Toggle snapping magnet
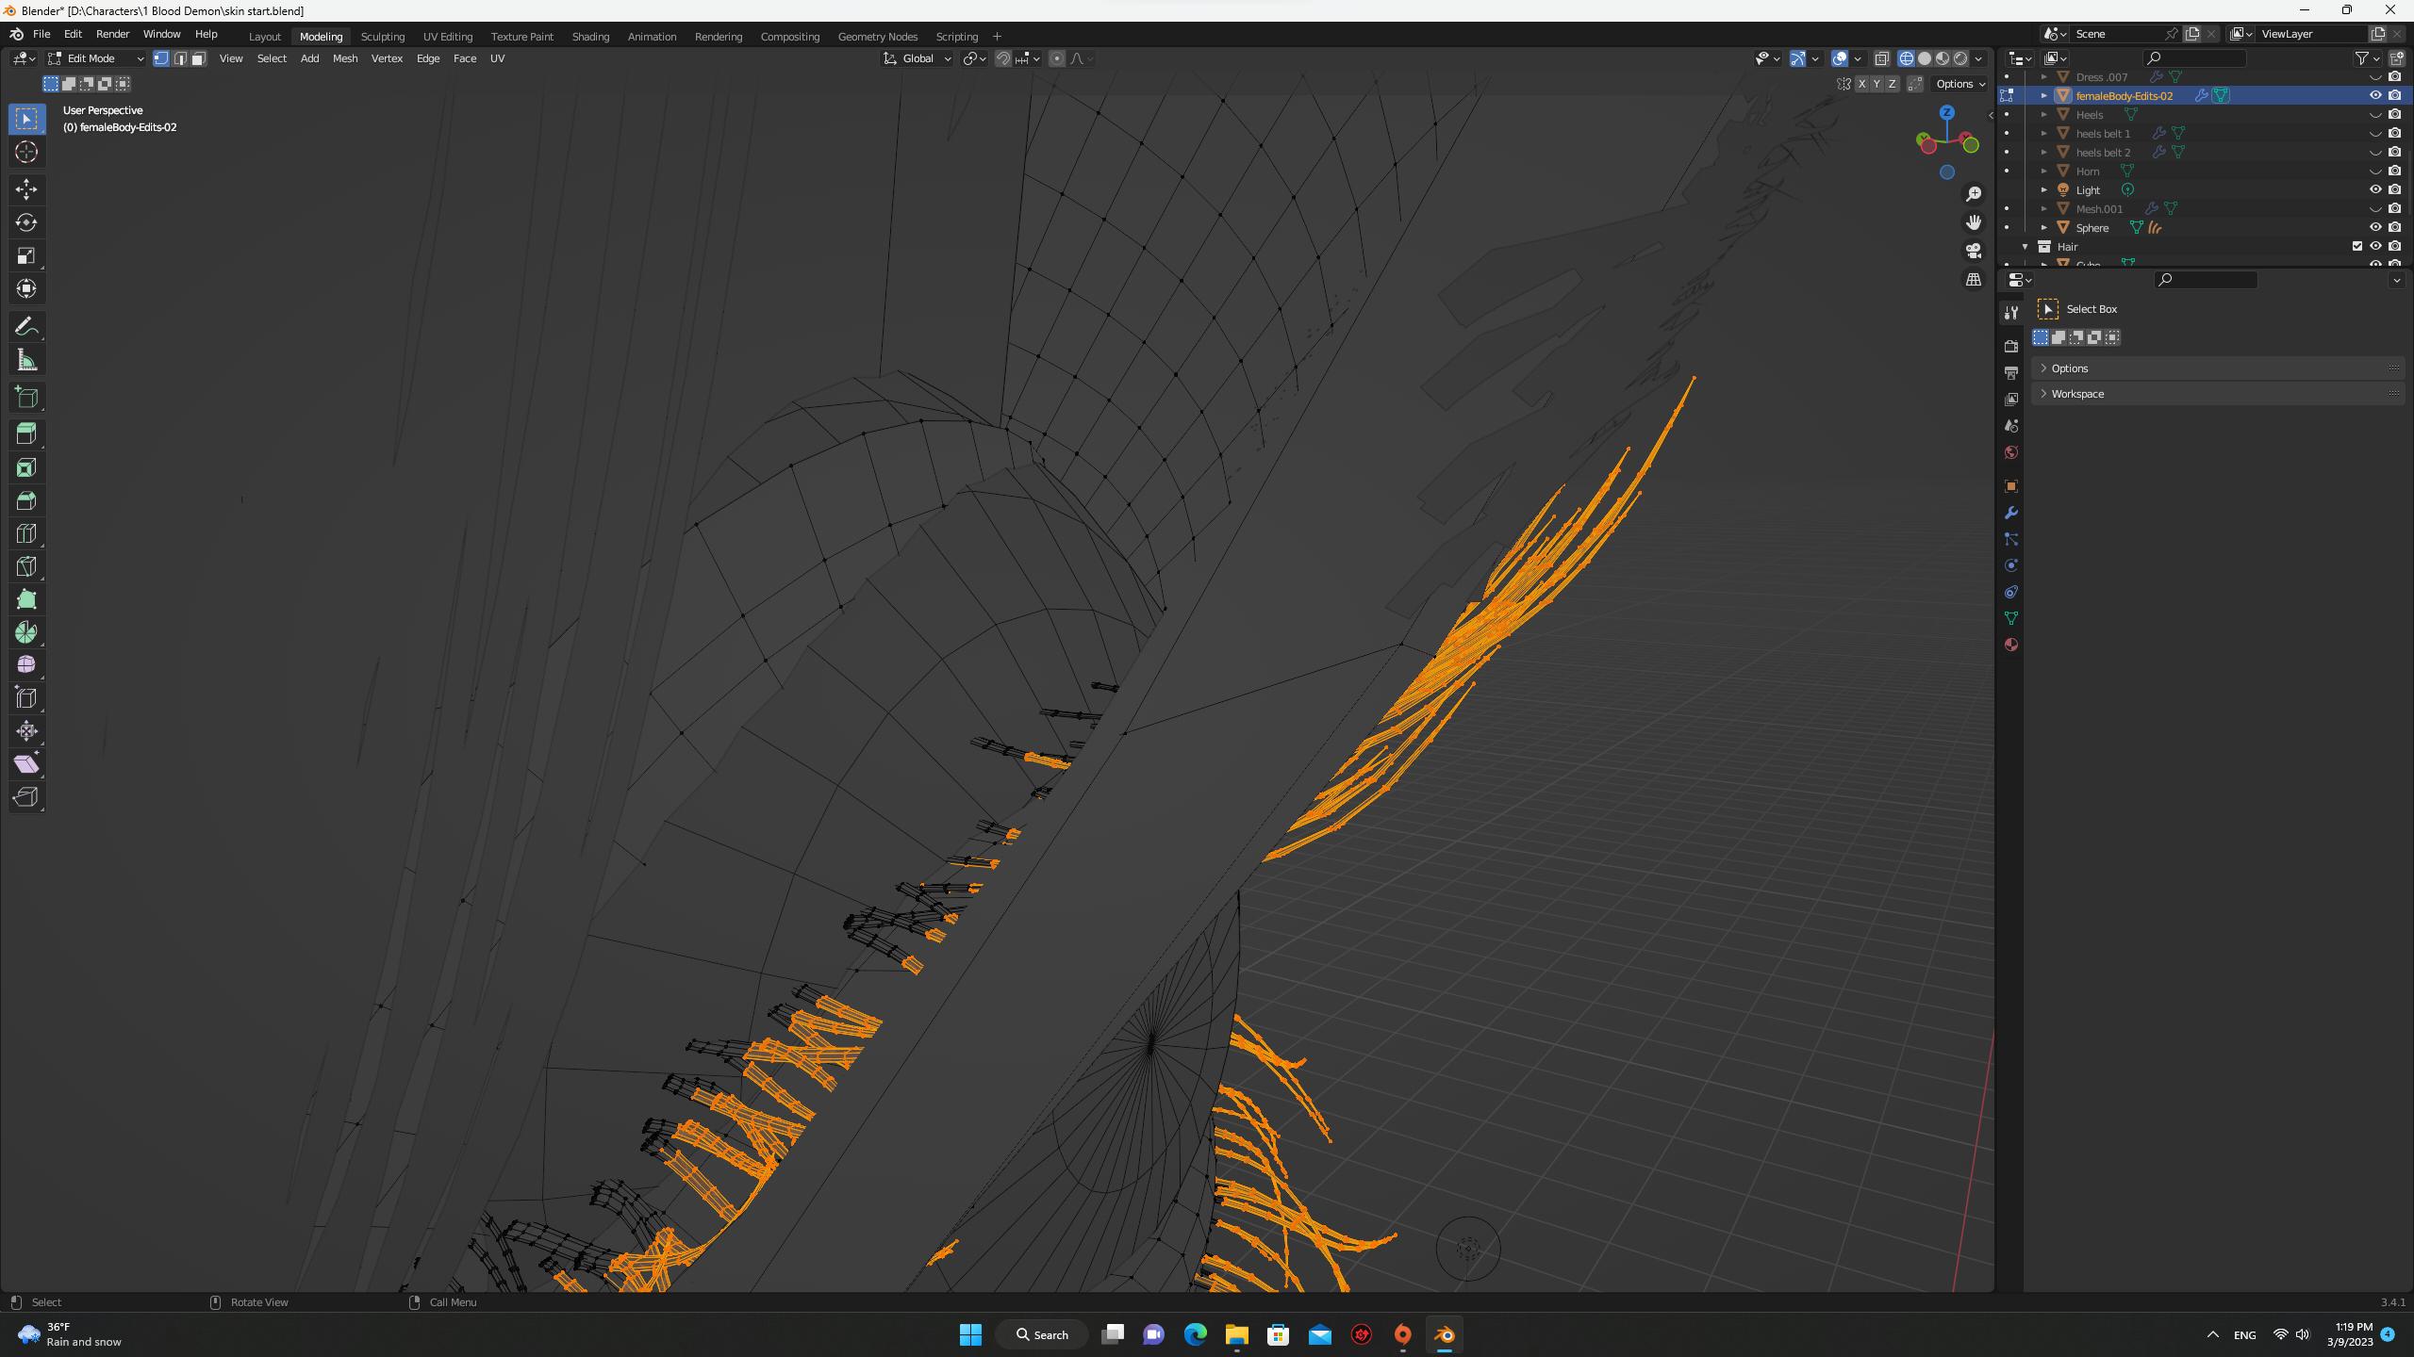 (1003, 58)
